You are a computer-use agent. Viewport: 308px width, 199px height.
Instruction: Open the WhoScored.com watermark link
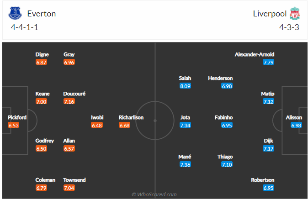tap(154, 194)
